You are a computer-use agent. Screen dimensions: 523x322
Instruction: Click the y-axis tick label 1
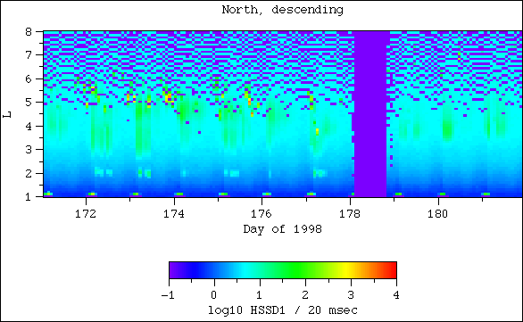pos(29,196)
